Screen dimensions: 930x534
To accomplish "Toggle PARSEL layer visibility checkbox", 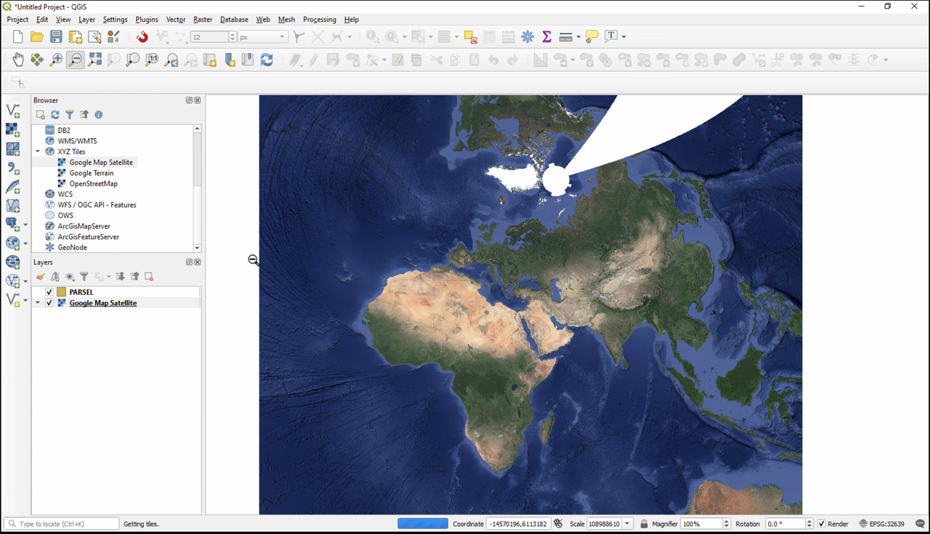I will coord(49,292).
